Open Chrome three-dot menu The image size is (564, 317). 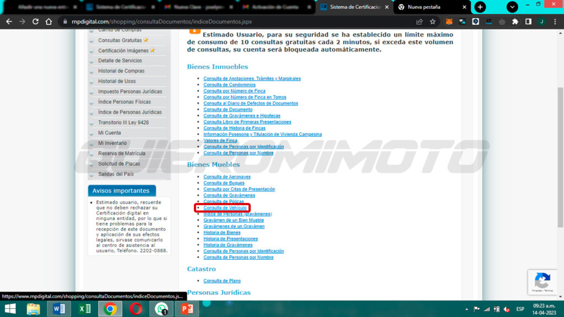coord(555,21)
